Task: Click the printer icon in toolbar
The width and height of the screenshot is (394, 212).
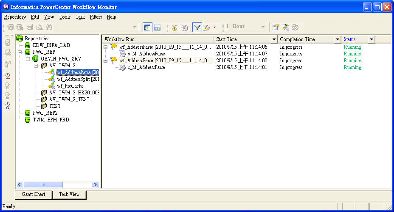Action: (30, 27)
